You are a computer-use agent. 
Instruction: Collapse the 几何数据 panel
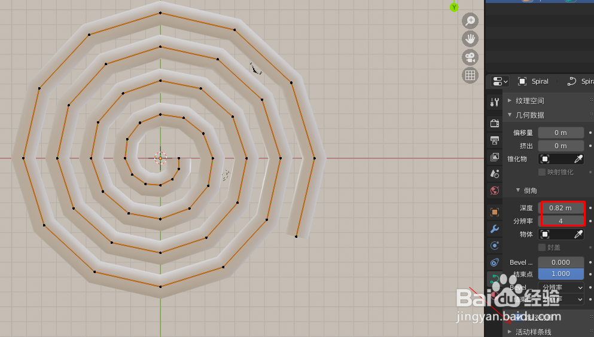click(x=510, y=115)
